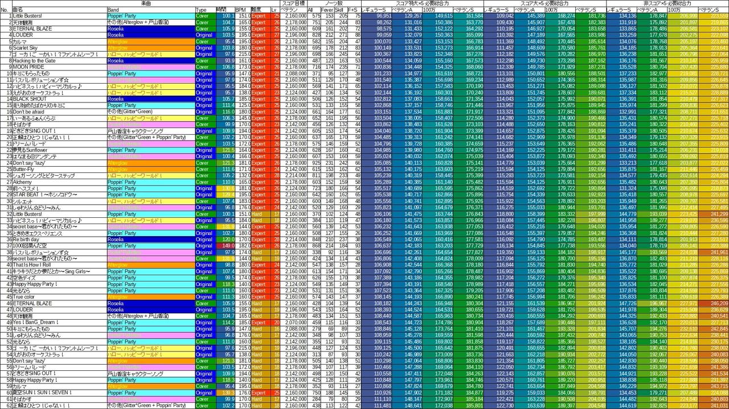Click the Fever column header
This screenshot has height=409, width=729.
327,10
